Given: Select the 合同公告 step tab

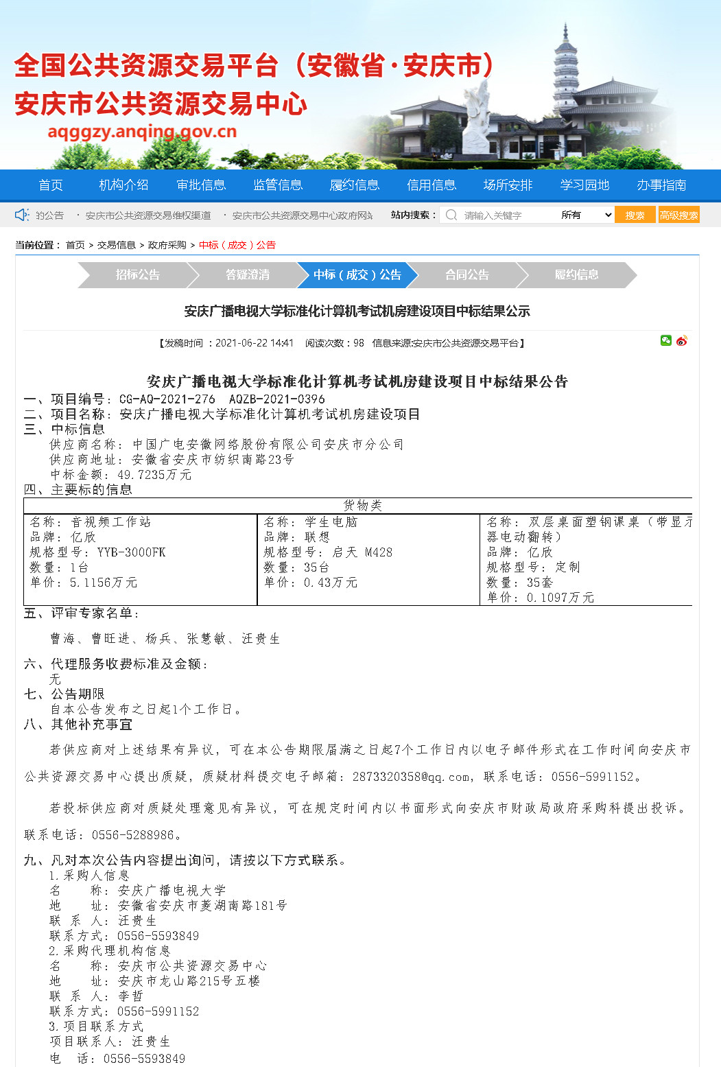Looking at the screenshot, I should [467, 274].
